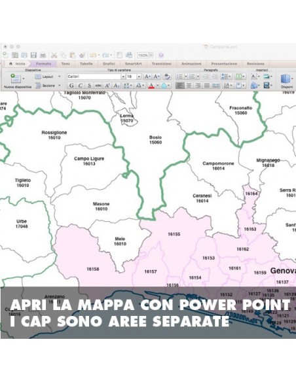Click the Increase font size icon

(147, 77)
